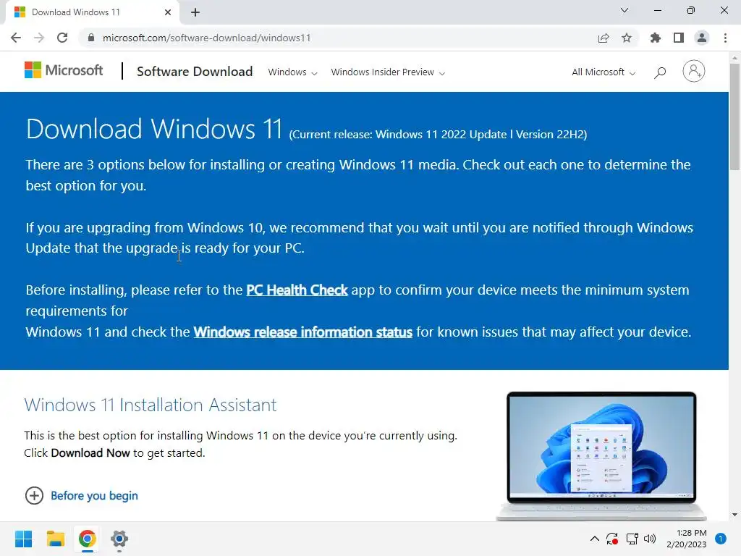This screenshot has height=556, width=741.
Task: Open File Explorer from taskbar
Action: coord(56,539)
